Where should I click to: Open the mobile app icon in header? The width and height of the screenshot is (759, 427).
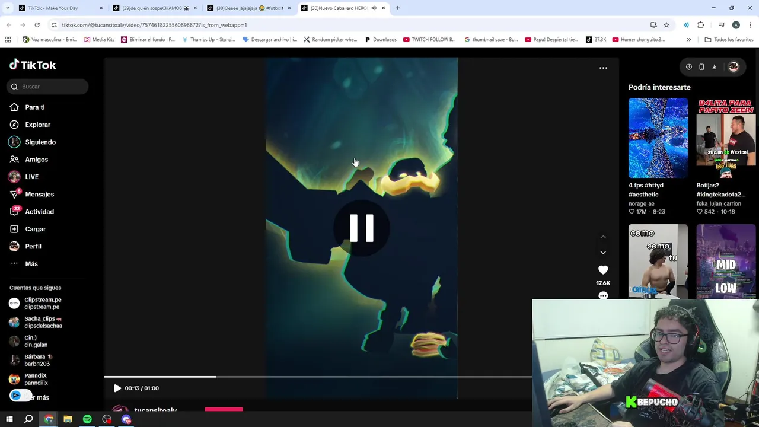(701, 67)
